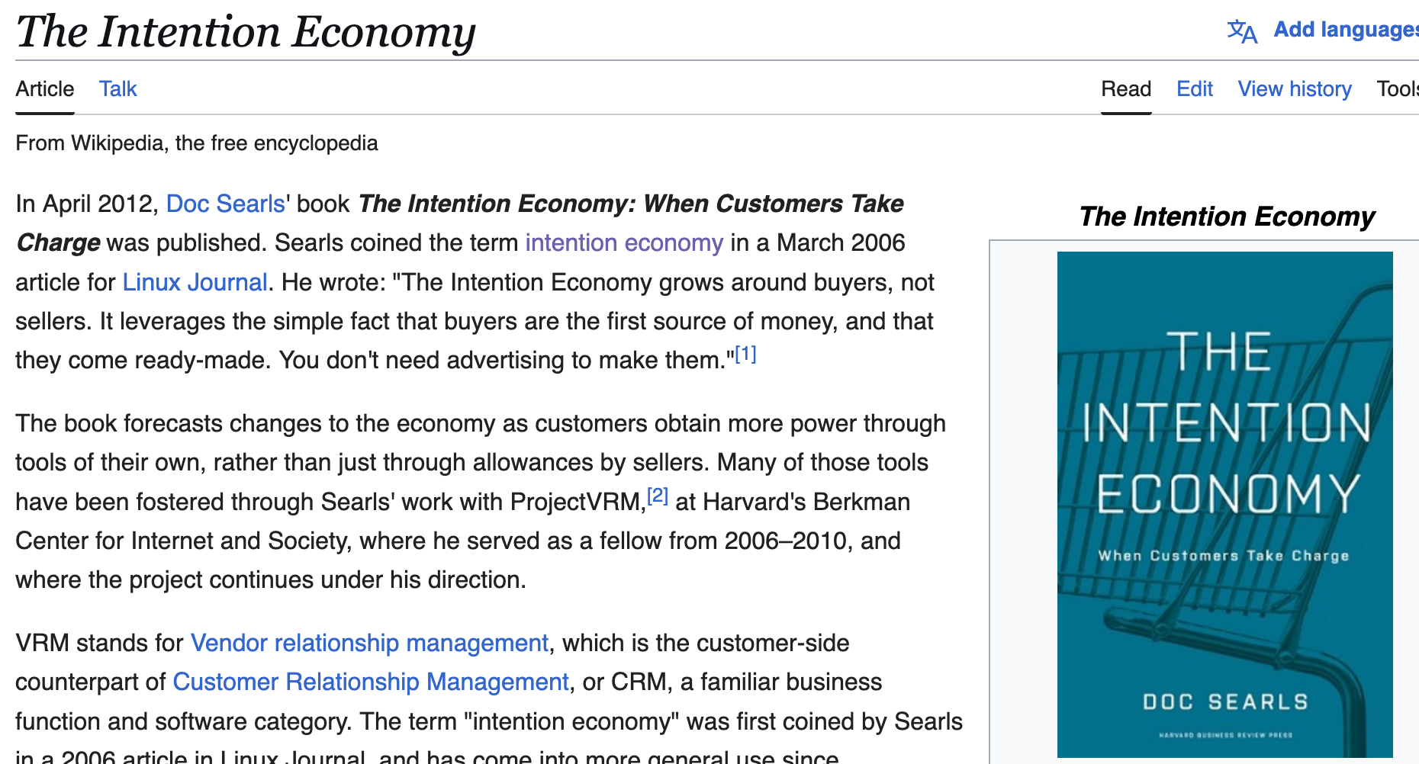
Task: Follow the Doc Searls link
Action: pyautogui.click(x=226, y=204)
